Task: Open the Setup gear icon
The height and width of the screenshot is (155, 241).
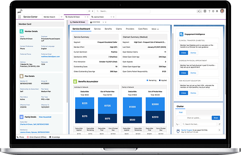Action: pos(213,11)
